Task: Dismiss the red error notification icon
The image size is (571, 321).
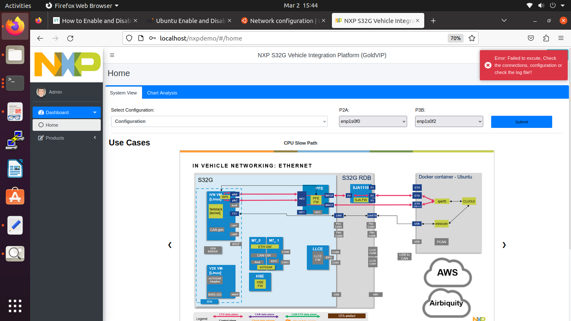Action: (488, 65)
